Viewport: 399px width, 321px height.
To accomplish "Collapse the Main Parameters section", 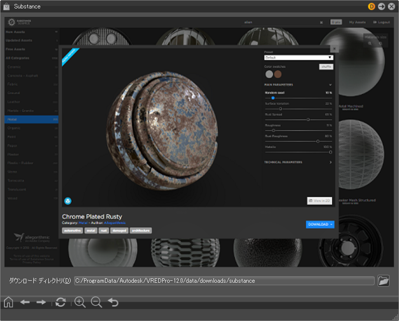I will (x=330, y=84).
